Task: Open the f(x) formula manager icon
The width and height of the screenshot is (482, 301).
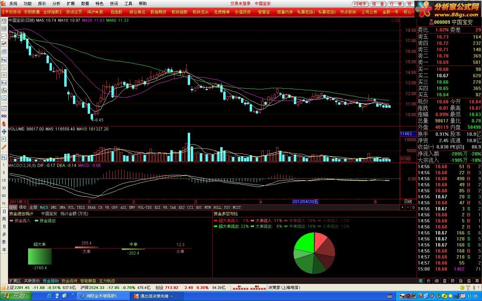Action: 4,90
